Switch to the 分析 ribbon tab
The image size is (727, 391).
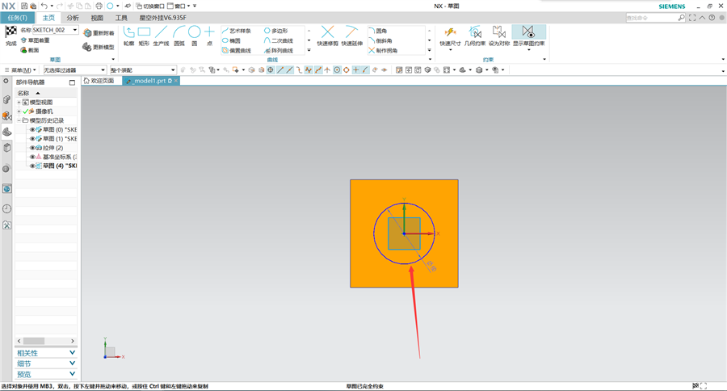point(73,18)
